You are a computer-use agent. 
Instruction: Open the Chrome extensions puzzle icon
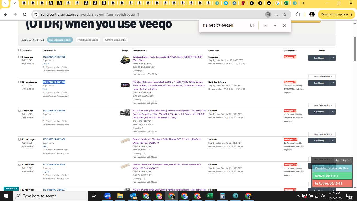298,14
